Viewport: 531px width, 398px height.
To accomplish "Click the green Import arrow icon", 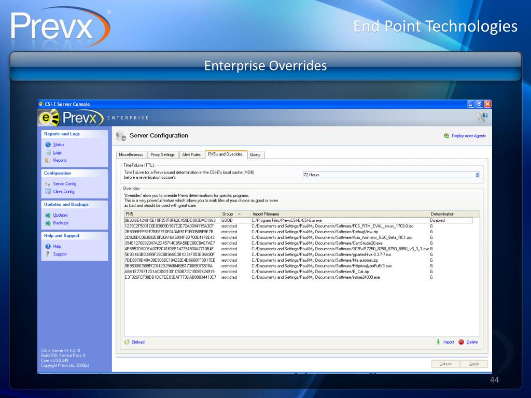I will pyautogui.click(x=438, y=342).
